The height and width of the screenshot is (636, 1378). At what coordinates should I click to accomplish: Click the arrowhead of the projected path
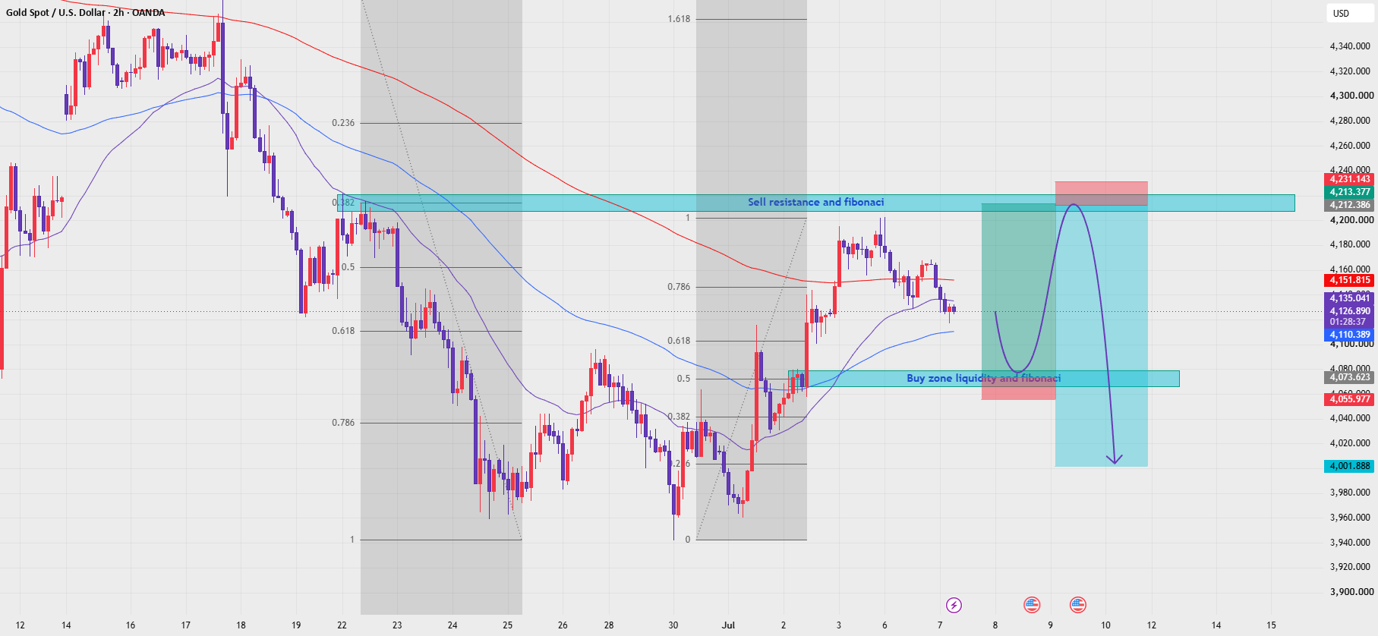pos(1114,458)
